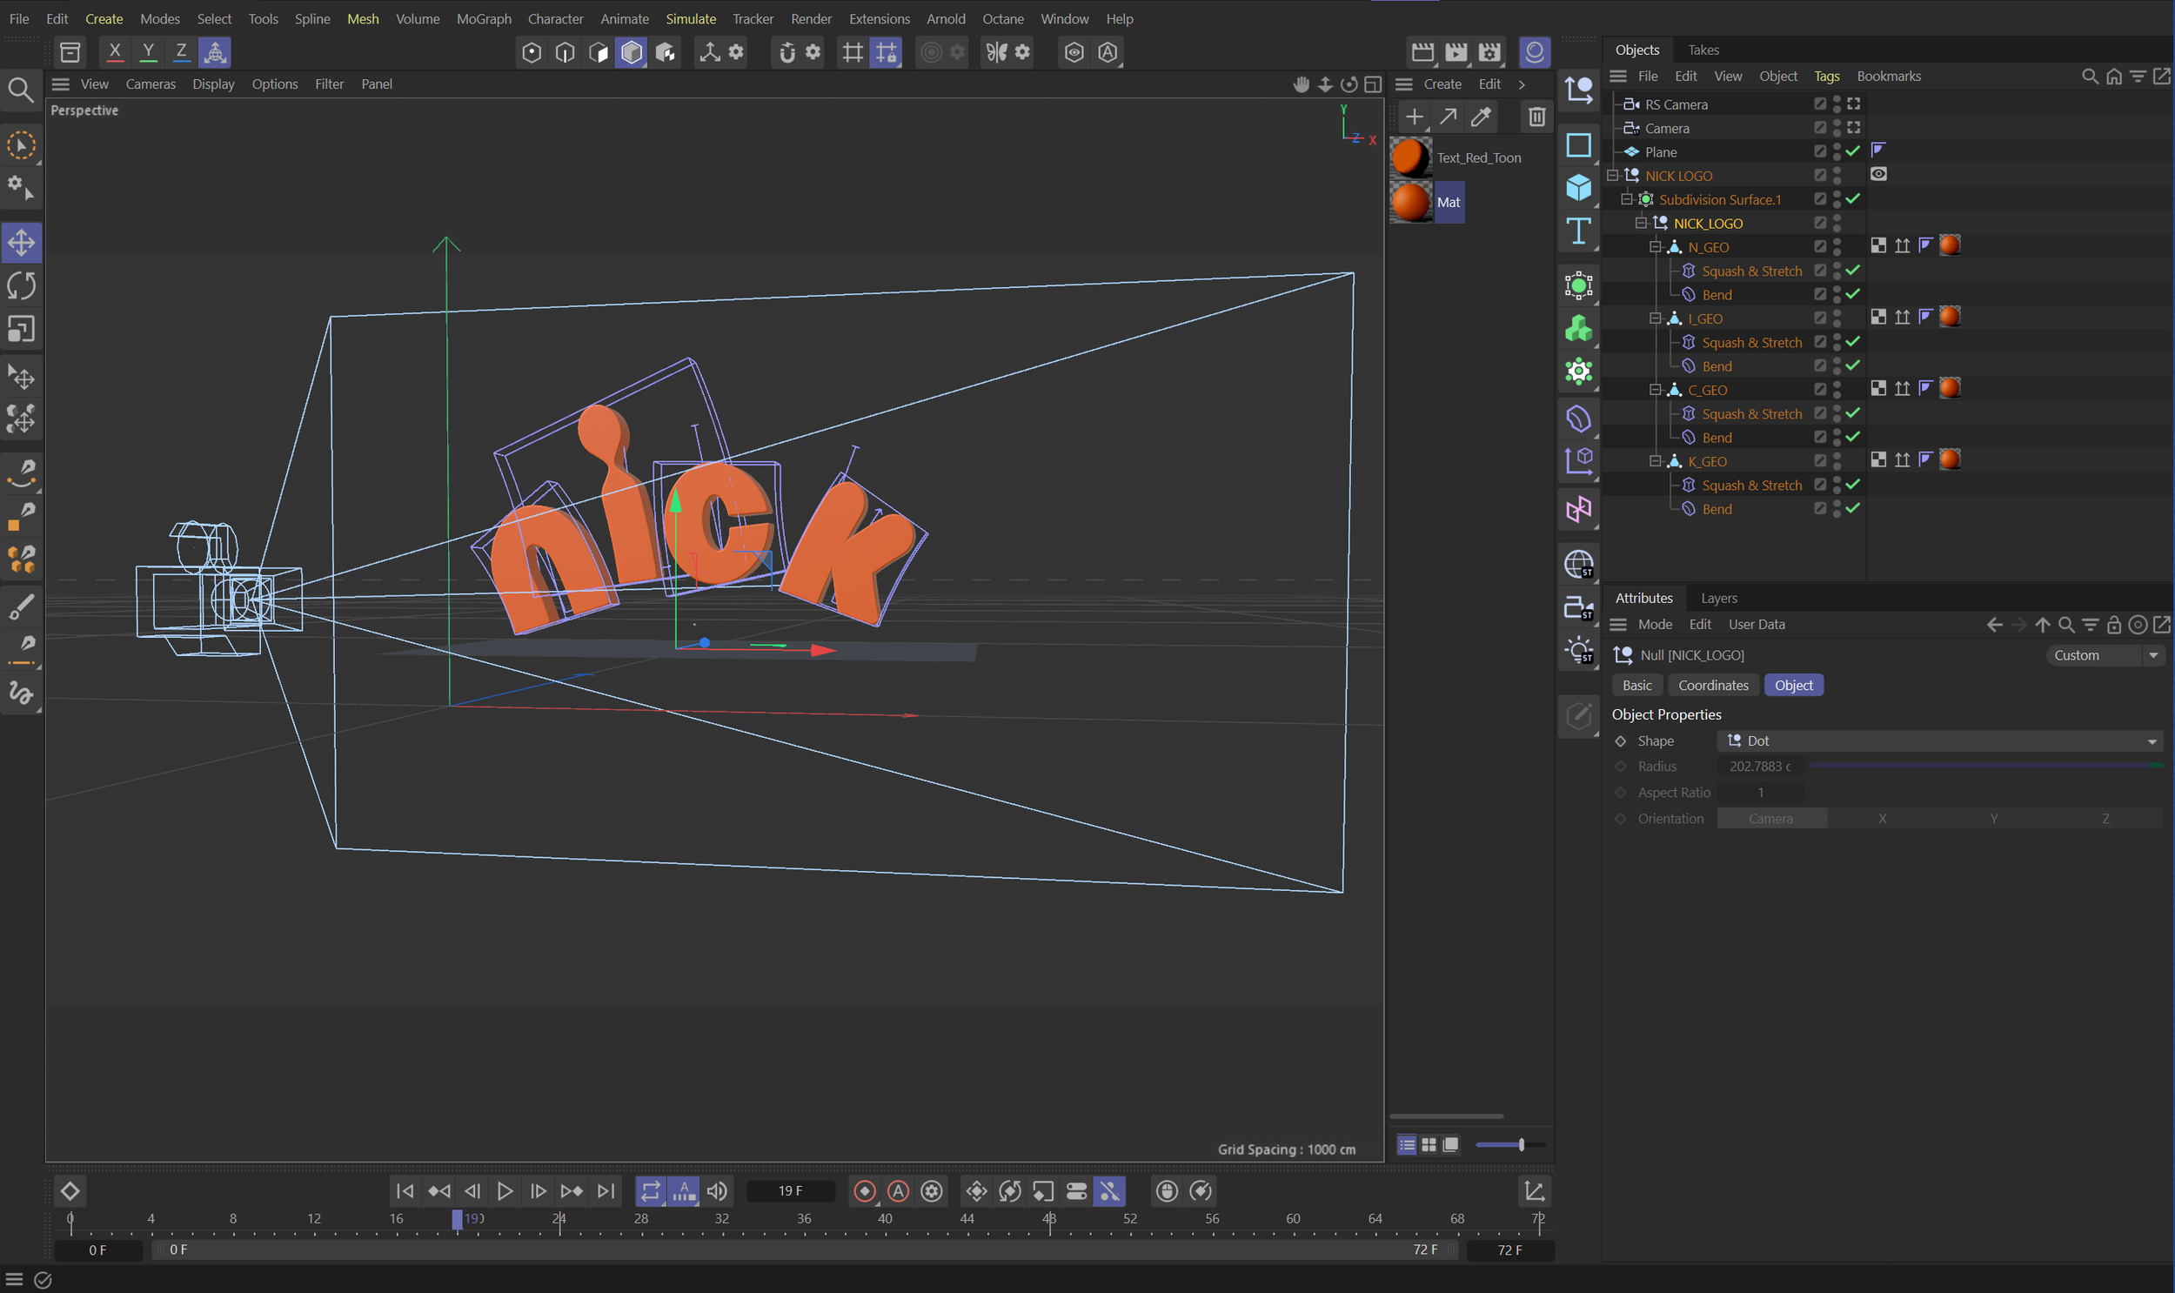The width and height of the screenshot is (2175, 1293).
Task: Add a Text spline object
Action: 1578,231
